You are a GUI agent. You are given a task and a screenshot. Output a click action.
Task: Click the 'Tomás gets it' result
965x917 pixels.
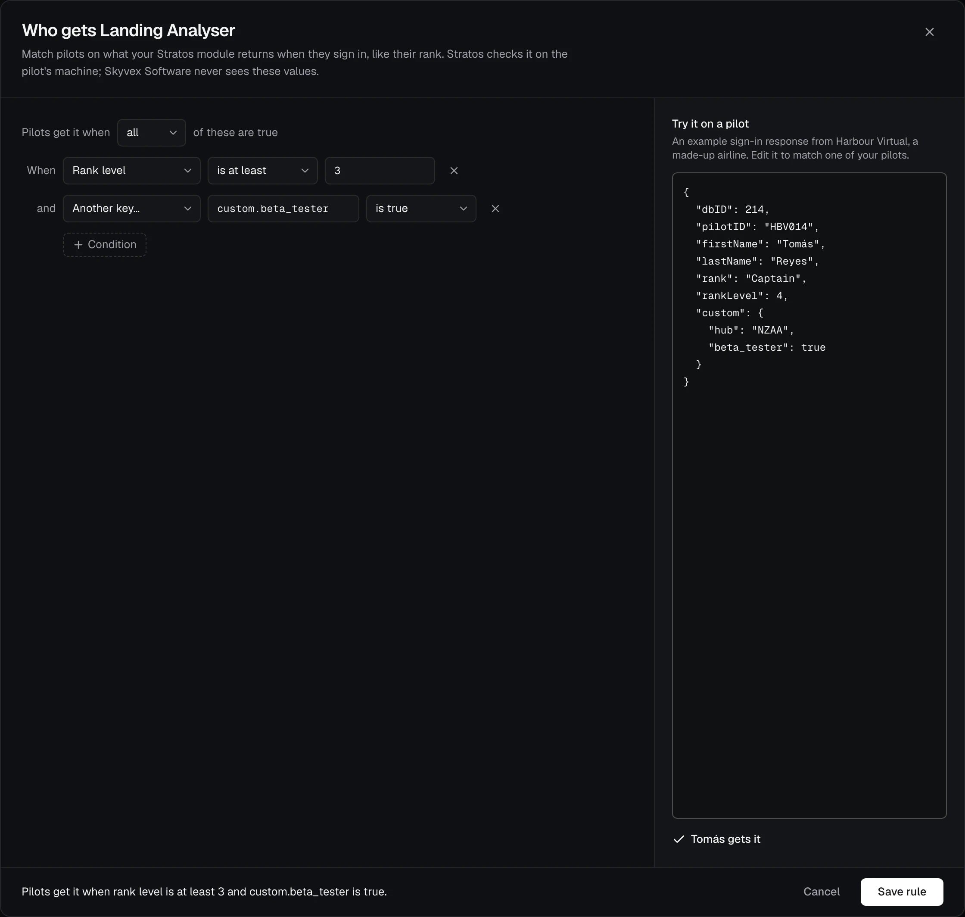pyautogui.click(x=725, y=839)
